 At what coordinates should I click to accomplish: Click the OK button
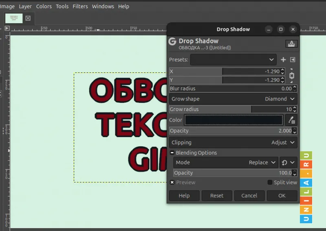[282, 196]
